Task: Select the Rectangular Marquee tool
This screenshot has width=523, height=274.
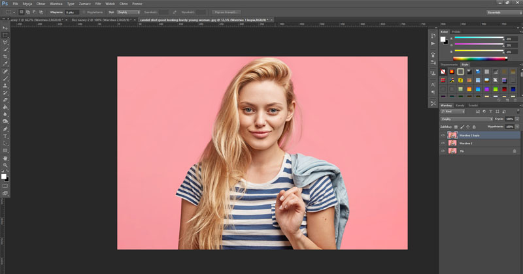Action: tap(5, 35)
